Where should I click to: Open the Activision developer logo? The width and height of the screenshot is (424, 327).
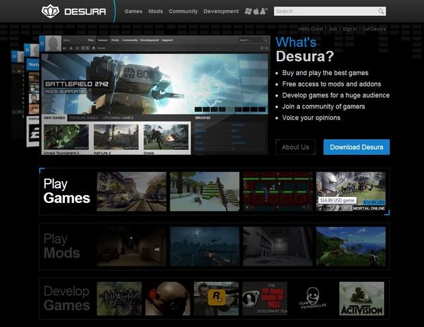361,298
